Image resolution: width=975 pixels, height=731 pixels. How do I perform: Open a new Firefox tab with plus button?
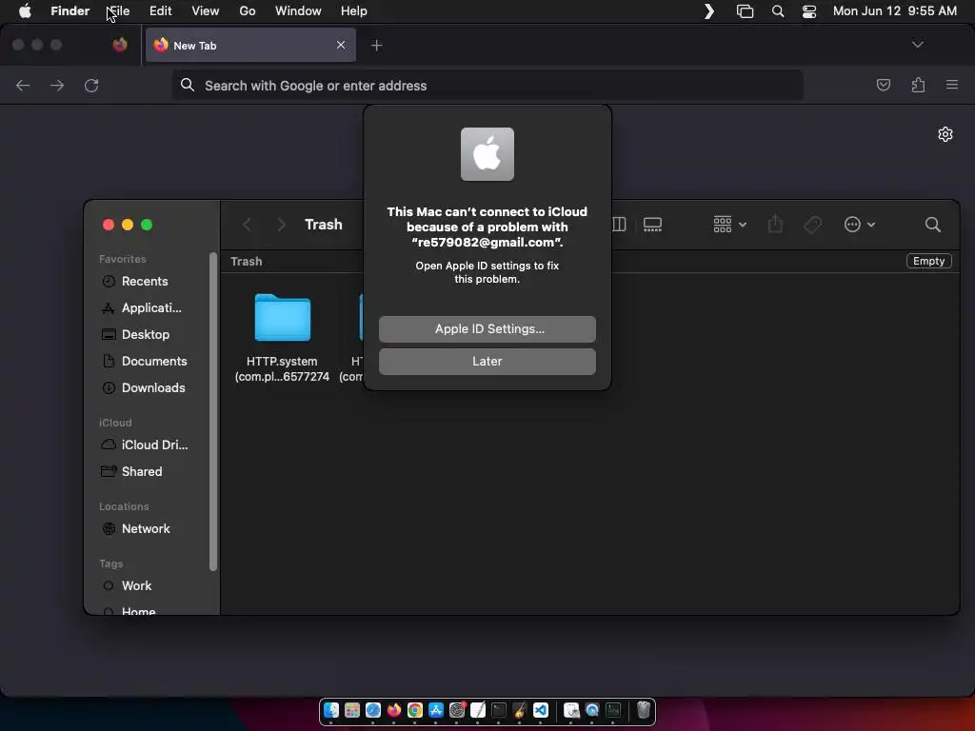tap(376, 45)
